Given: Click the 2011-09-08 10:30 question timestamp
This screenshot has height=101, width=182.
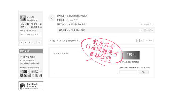Looking at the screenshot, I should click(x=146, y=24).
